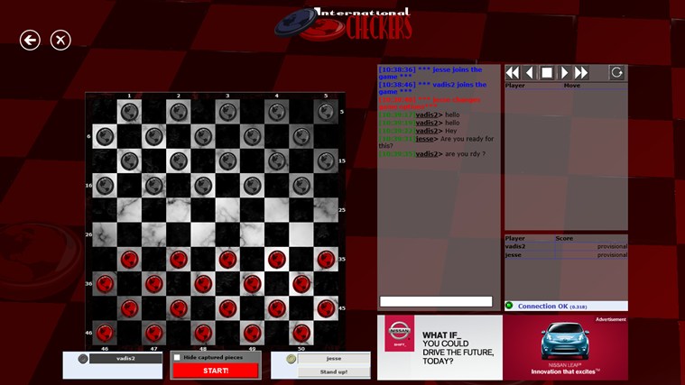
Task: Jump to first move with rewind button
Action: click(x=513, y=73)
